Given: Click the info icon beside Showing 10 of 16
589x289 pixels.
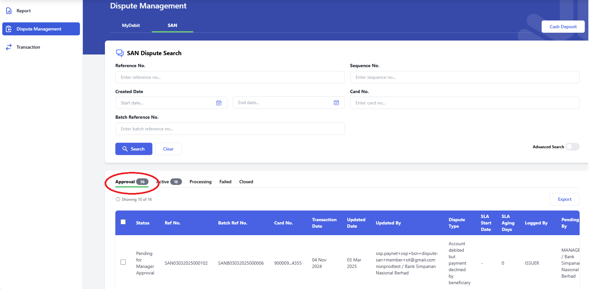Looking at the screenshot, I should (x=118, y=199).
